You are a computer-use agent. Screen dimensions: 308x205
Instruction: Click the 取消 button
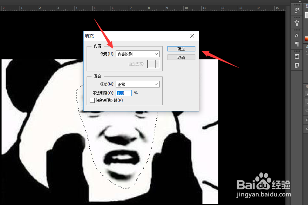(181, 57)
